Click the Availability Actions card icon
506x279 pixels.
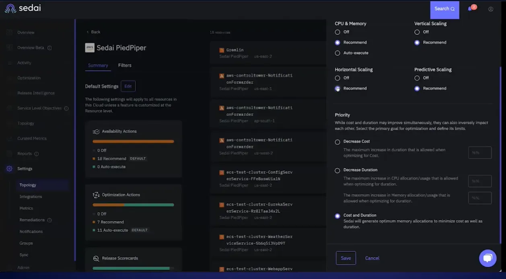tap(96, 131)
